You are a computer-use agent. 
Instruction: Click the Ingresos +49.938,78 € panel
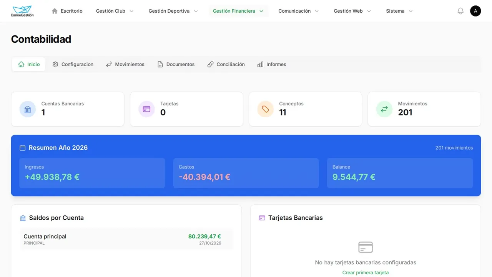[x=92, y=173]
